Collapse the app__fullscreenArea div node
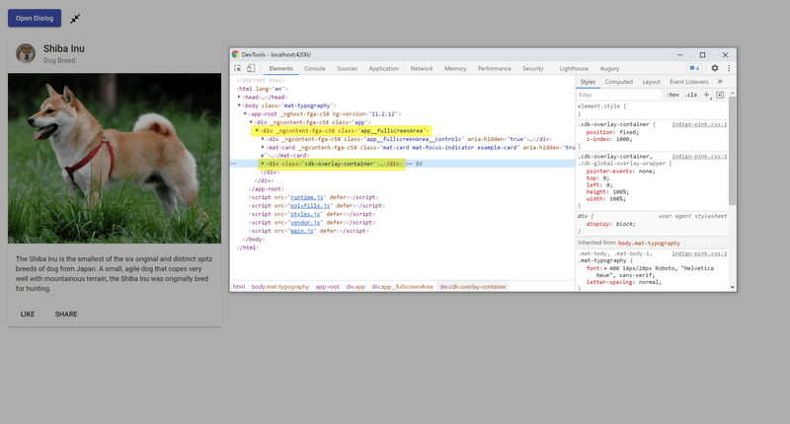Viewport: 790px width, 424px height. 257,131
